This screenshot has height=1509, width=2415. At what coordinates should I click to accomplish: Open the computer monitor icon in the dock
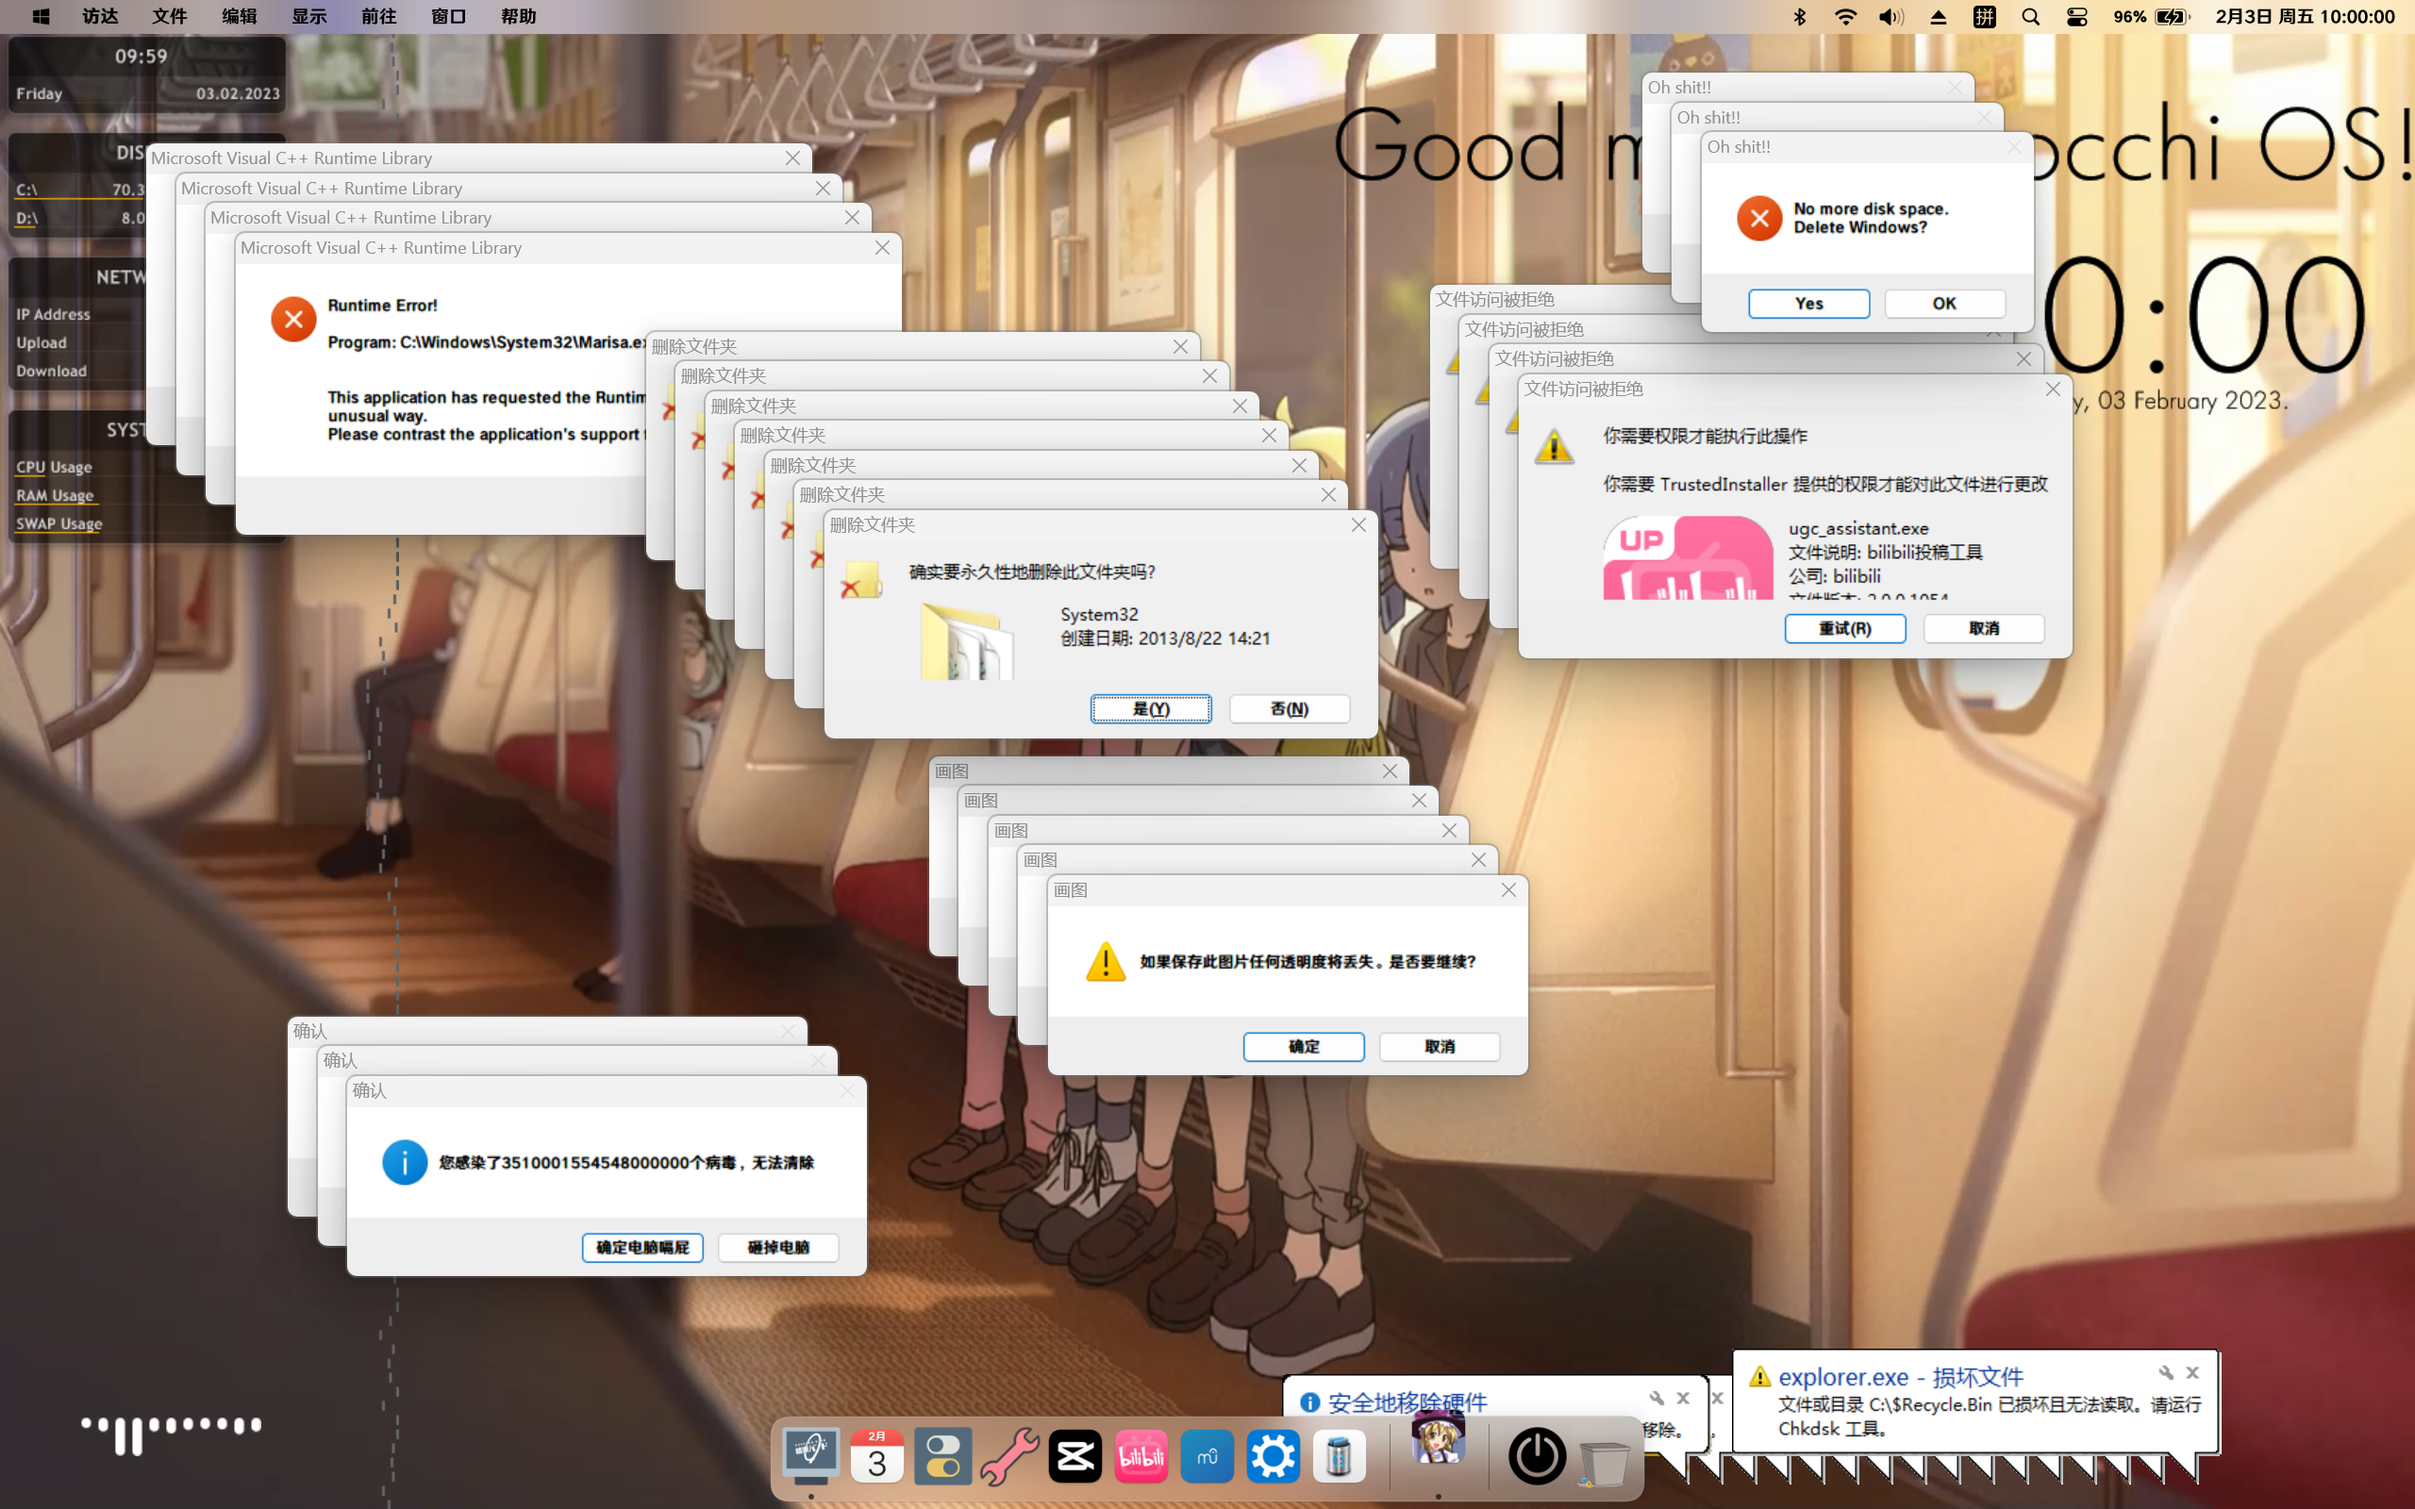coord(810,1456)
